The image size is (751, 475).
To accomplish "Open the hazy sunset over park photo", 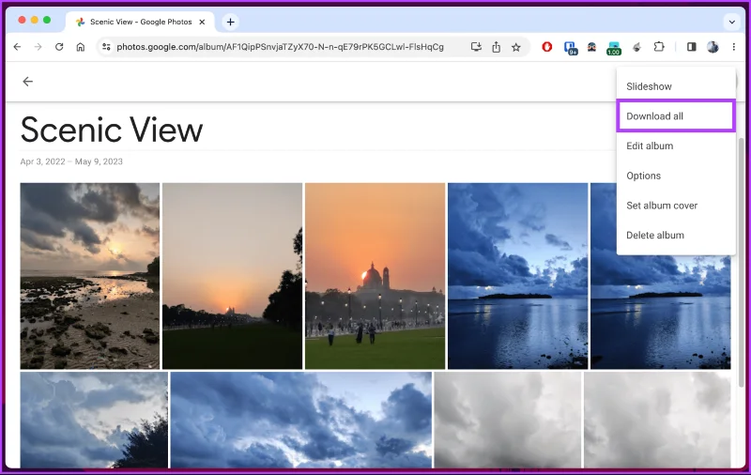I will click(232, 276).
